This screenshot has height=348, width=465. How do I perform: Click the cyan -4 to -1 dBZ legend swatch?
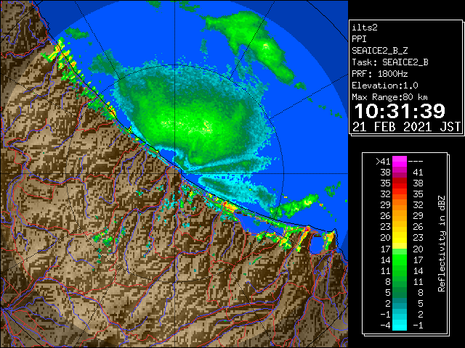point(400,325)
